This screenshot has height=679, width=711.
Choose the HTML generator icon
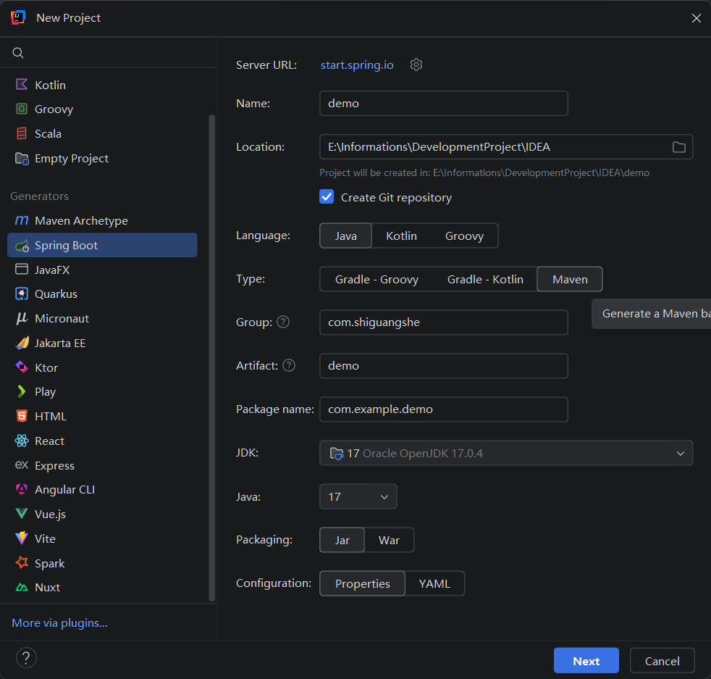point(21,416)
